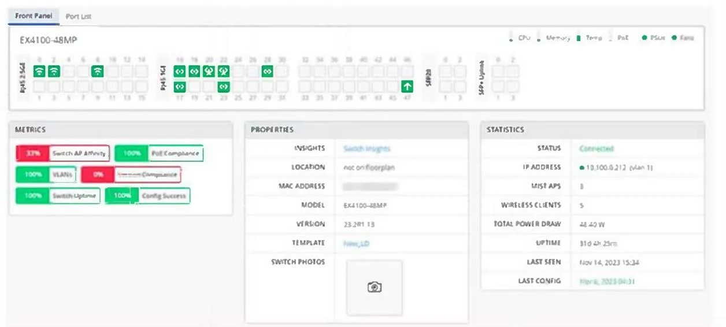Select green port 22 on front panel

tap(224, 72)
